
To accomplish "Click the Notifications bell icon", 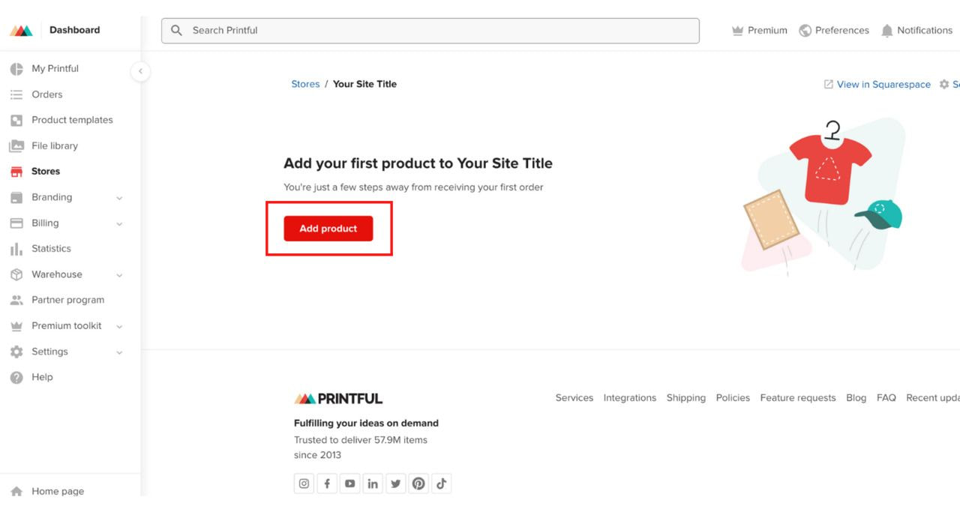I will click(x=887, y=31).
